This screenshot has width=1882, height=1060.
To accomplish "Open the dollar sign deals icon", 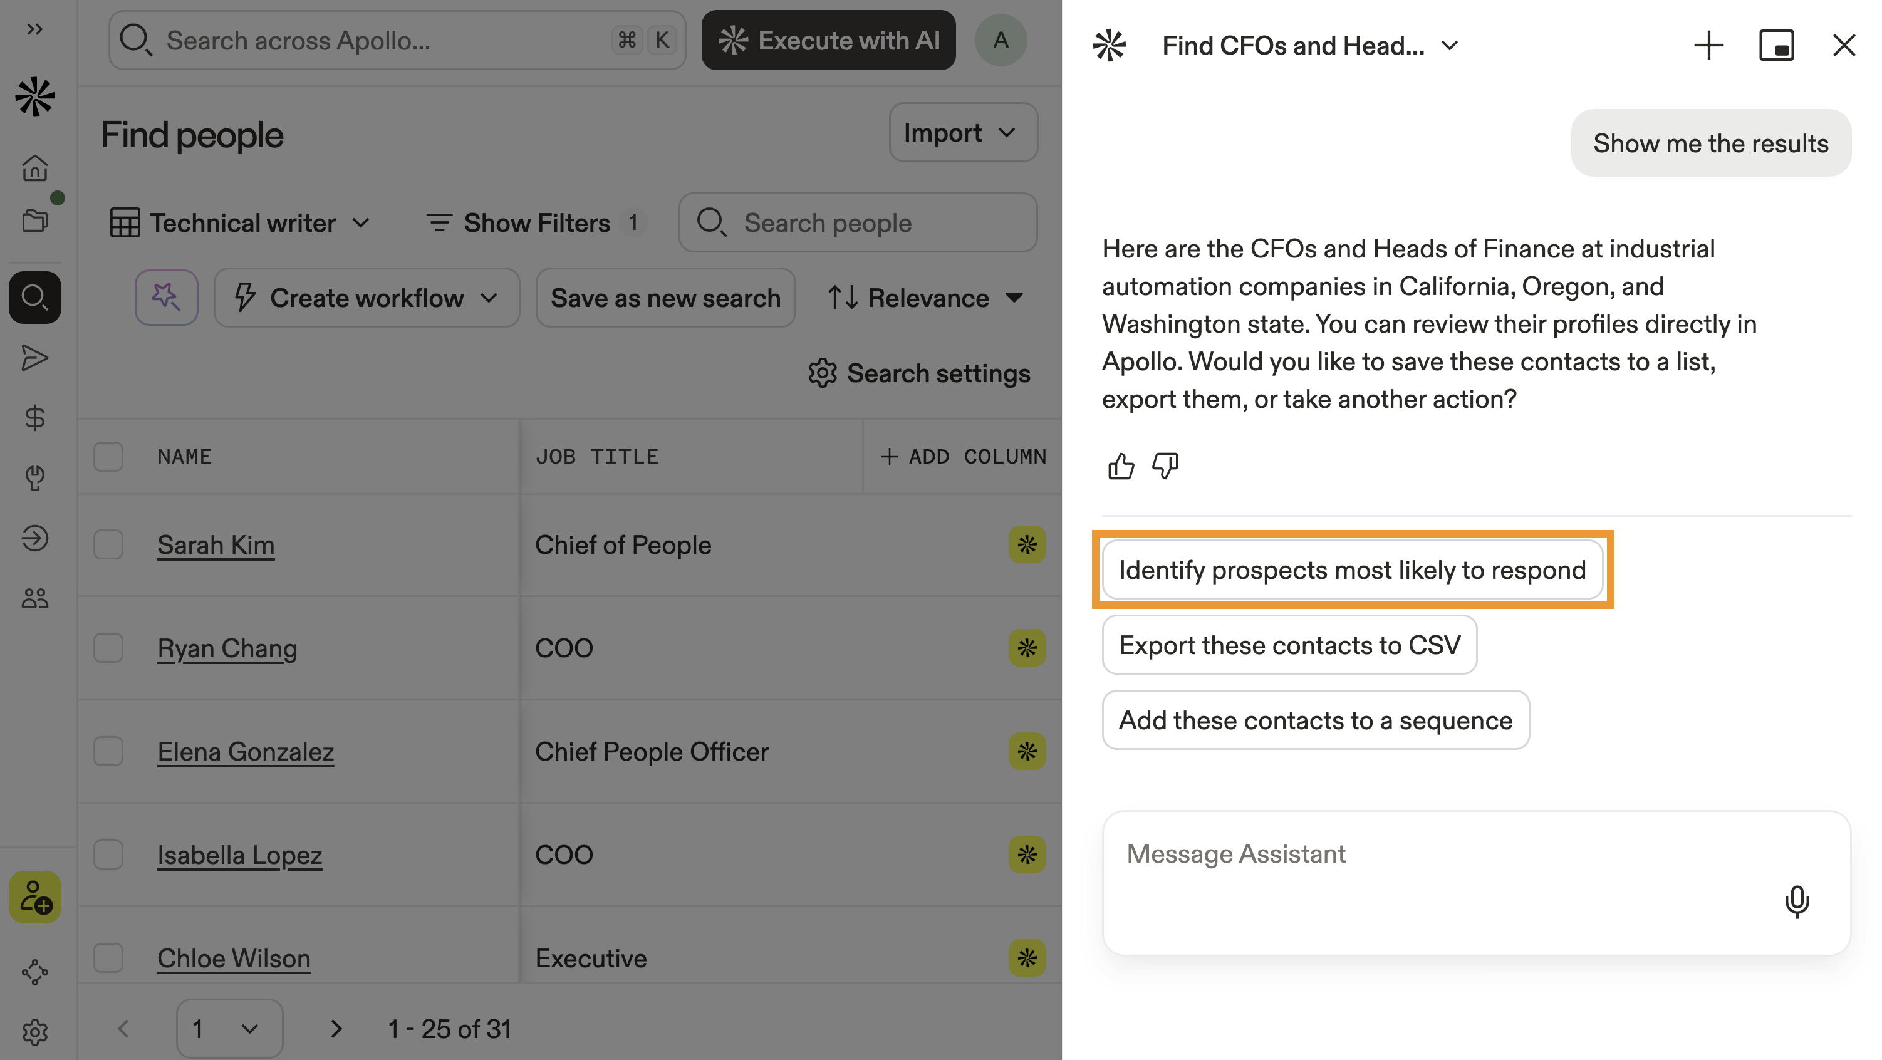I will (x=34, y=418).
